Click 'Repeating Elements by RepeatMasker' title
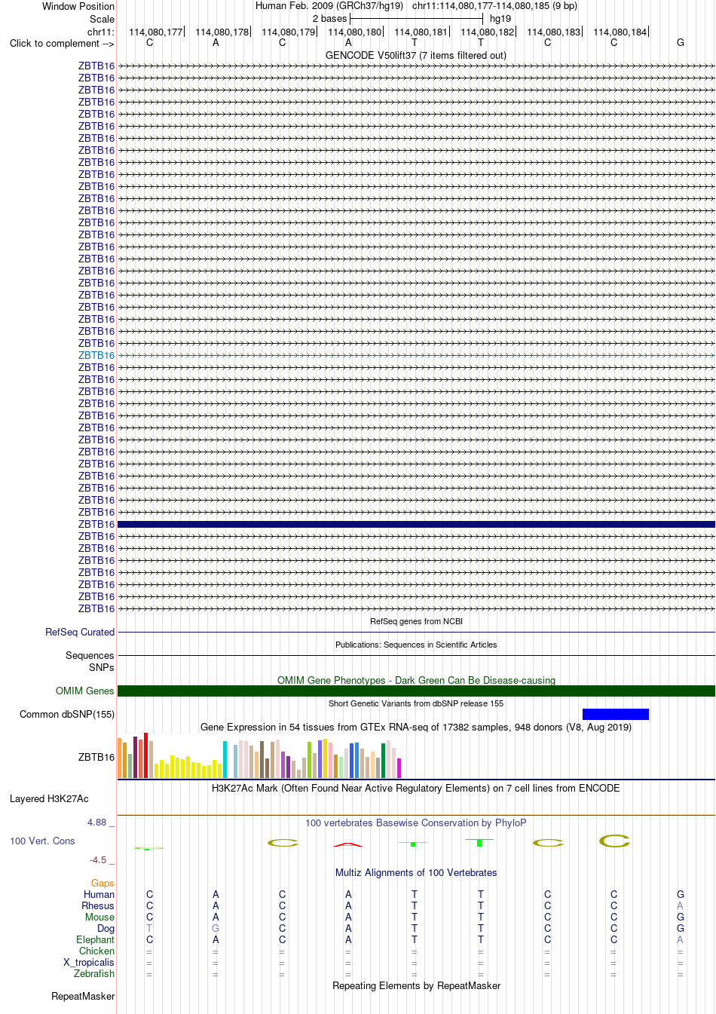716x1014 pixels. coord(416,985)
